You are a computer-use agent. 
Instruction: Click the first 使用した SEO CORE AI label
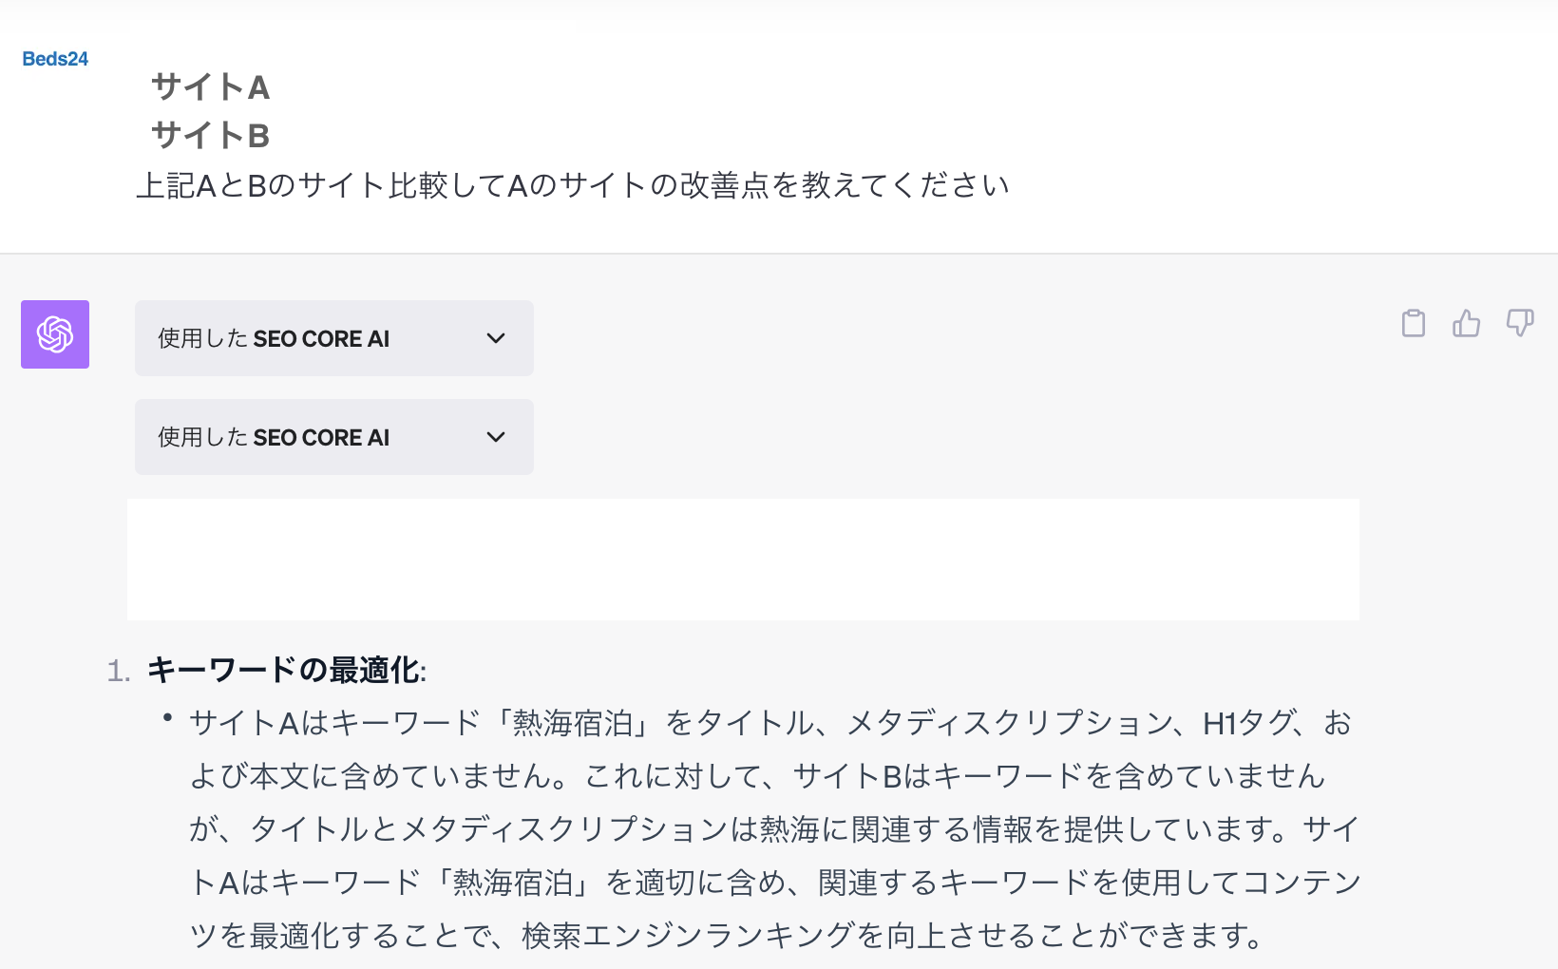tap(274, 339)
